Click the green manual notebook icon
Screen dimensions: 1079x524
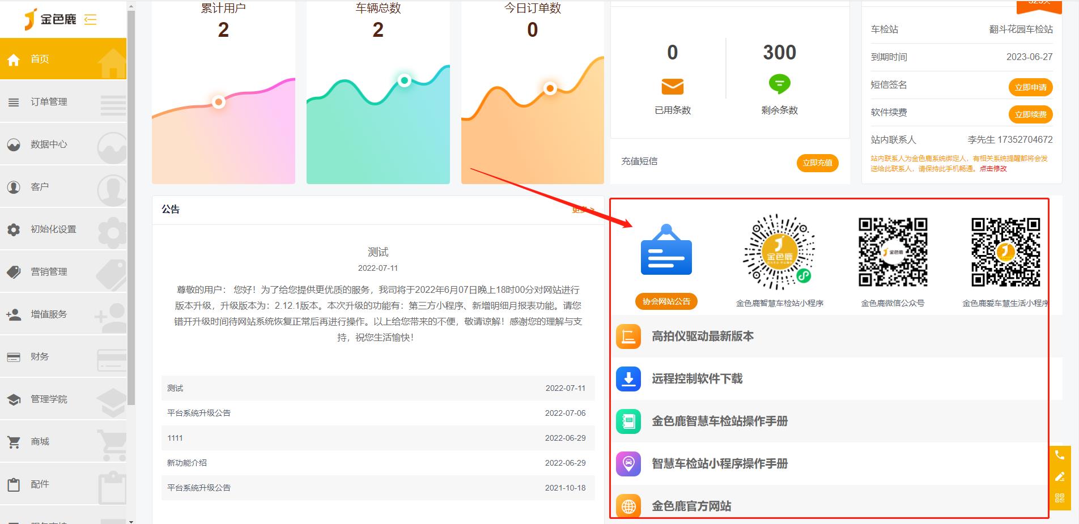(628, 421)
